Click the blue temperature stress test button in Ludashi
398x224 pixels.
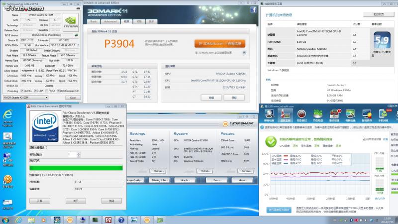pyautogui.click(x=279, y=210)
